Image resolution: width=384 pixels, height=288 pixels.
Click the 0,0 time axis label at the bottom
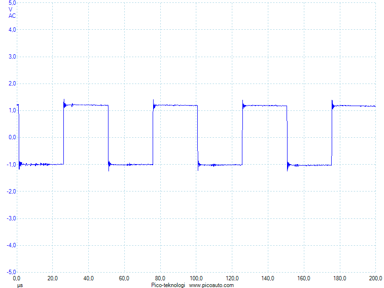pyautogui.click(x=16, y=279)
